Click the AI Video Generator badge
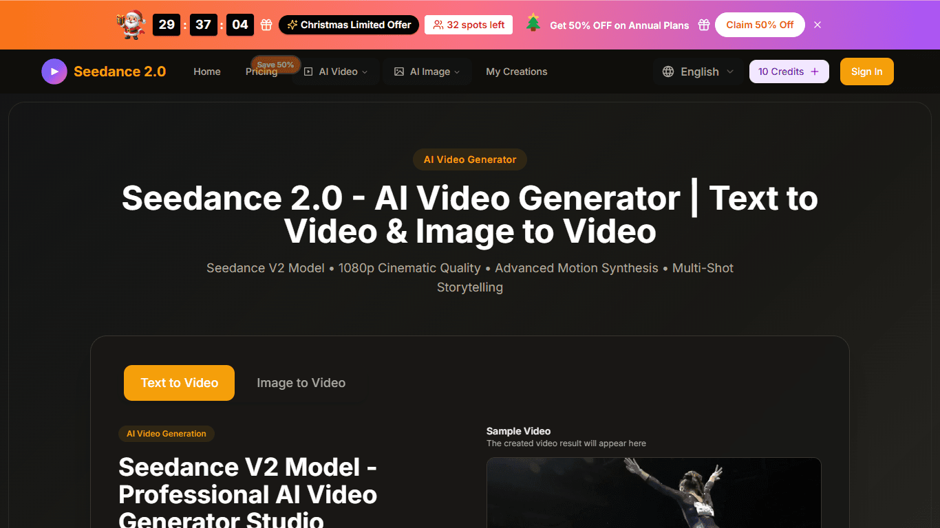Image resolution: width=940 pixels, height=528 pixels. pyautogui.click(x=470, y=159)
